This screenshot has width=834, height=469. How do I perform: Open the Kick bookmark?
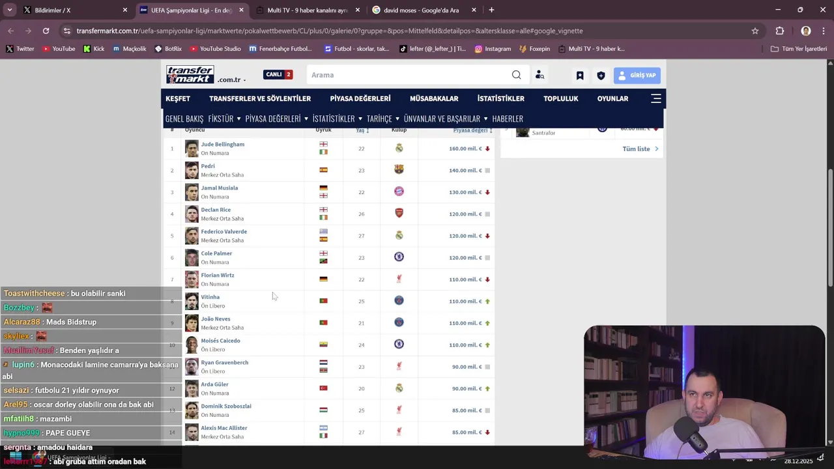pyautogui.click(x=94, y=49)
